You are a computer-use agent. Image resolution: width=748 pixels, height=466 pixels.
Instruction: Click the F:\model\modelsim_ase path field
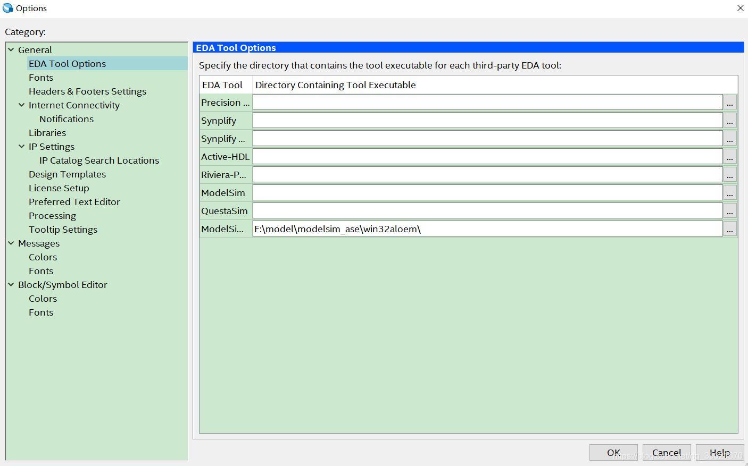point(487,228)
